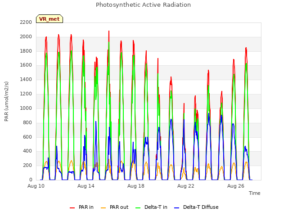Viewport: 288px width, 216px height.
Task: Click the 400 y-axis tick label
Action: [27, 151]
